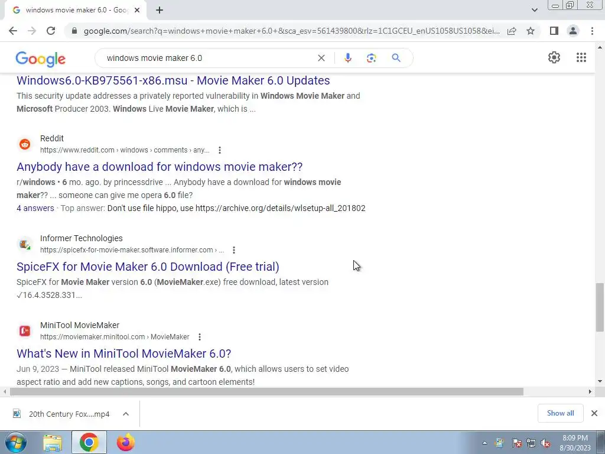Open a new browser tab
This screenshot has height=454, width=605.
160,10
